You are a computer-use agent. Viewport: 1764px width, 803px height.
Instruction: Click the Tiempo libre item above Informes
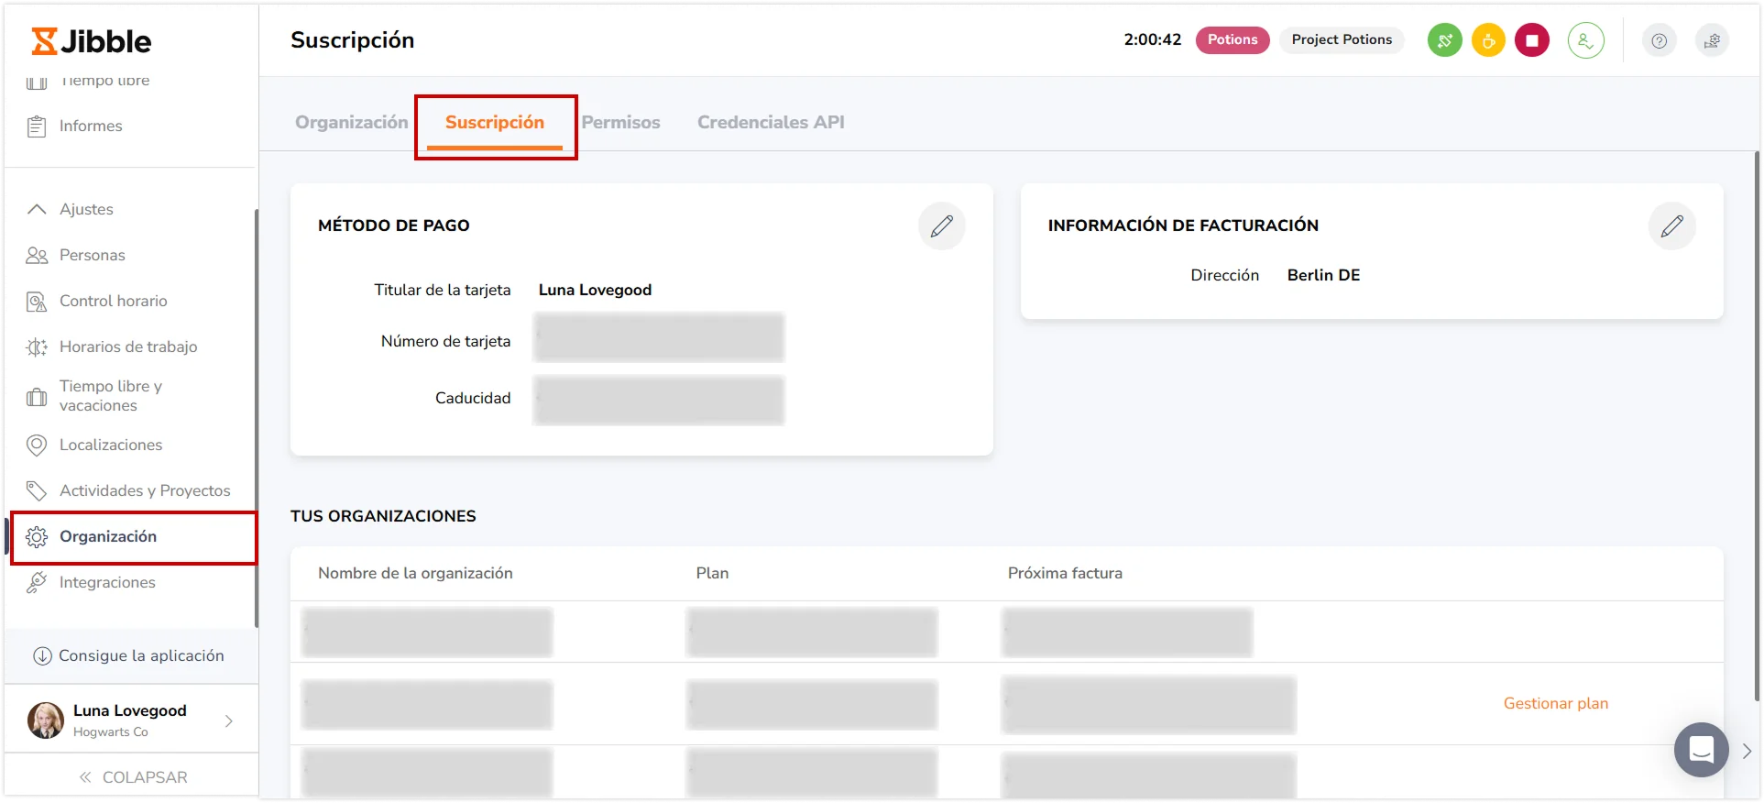click(x=104, y=81)
